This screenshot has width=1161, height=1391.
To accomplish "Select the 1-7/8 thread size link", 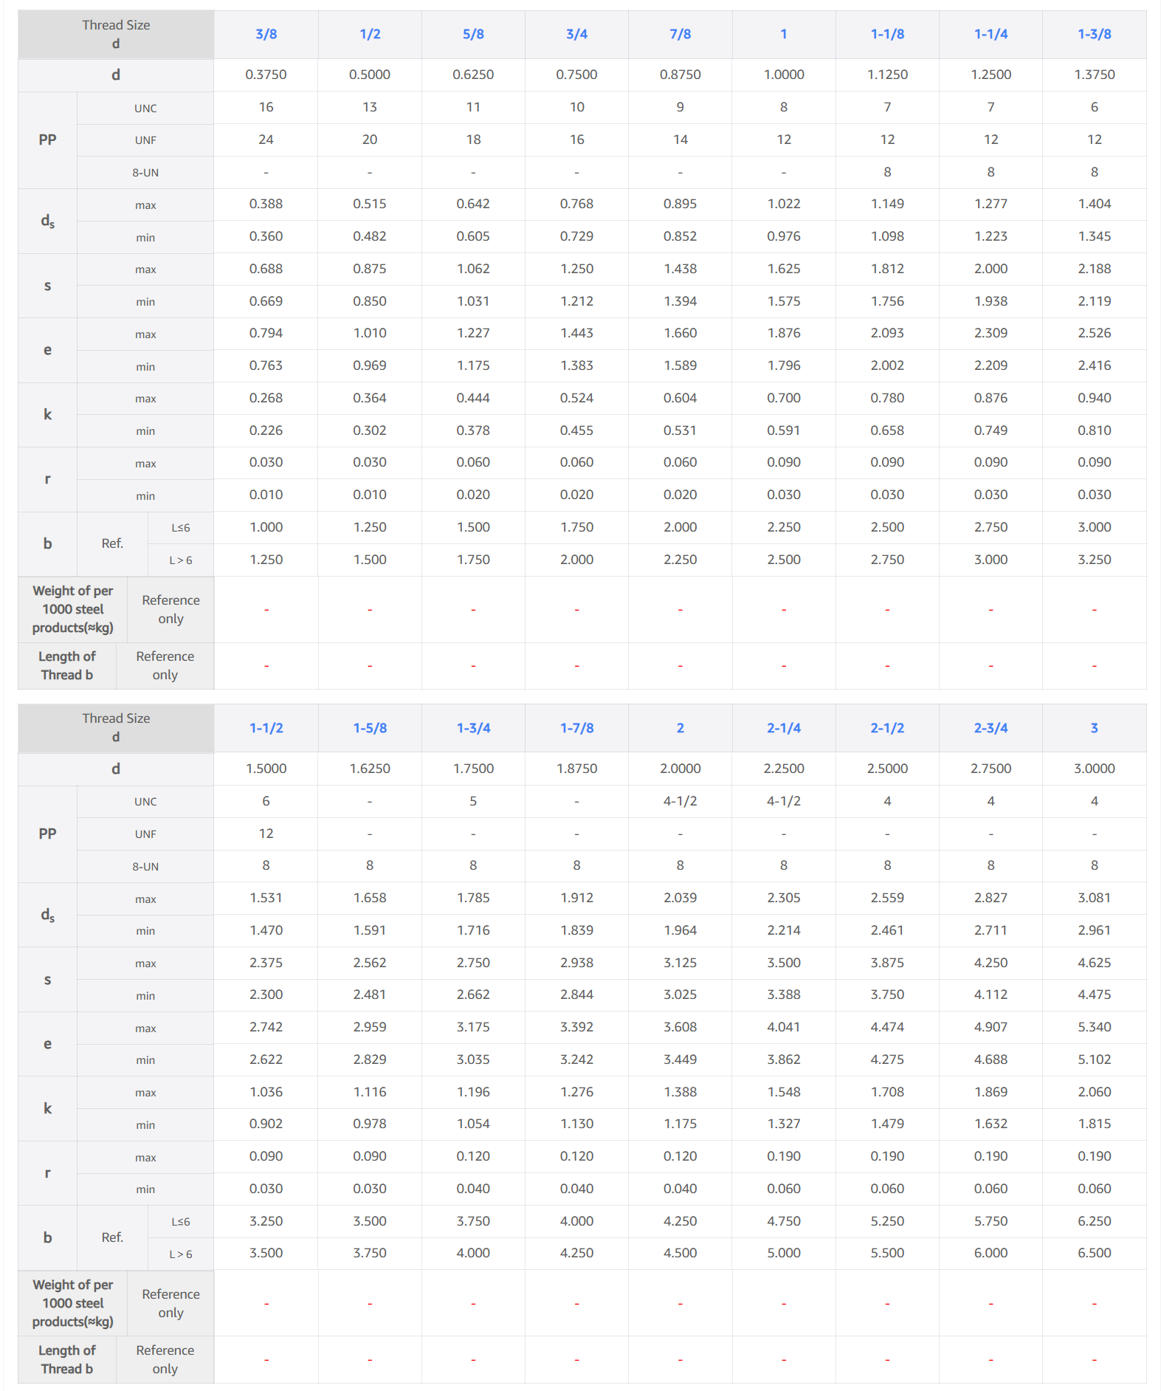I will point(576,728).
